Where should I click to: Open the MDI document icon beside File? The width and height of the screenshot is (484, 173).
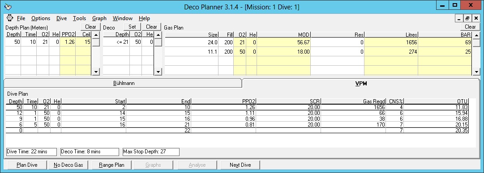point(9,18)
